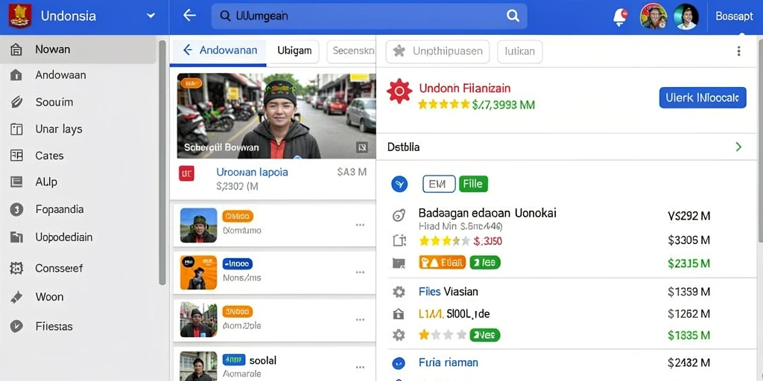Viewport: 763px width, 381px height.
Task: Click the green 2Vee badge
Action: point(485,335)
